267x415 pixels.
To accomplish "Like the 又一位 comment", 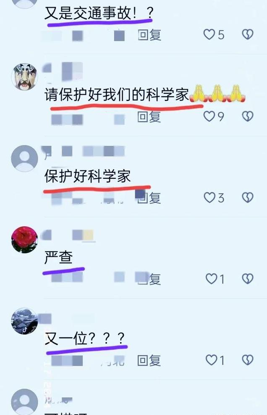I will coord(211,360).
